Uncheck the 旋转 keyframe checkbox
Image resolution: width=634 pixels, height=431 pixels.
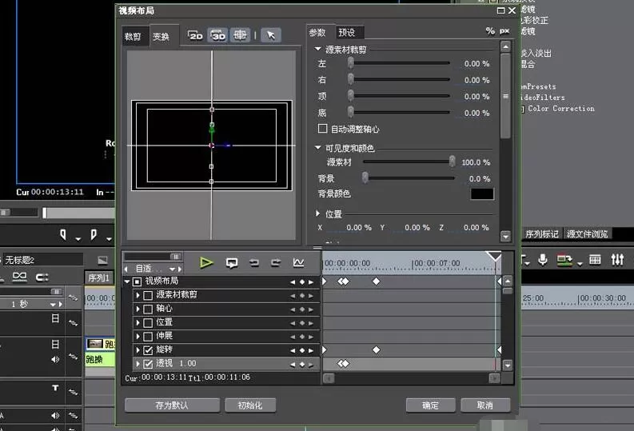[x=148, y=349]
